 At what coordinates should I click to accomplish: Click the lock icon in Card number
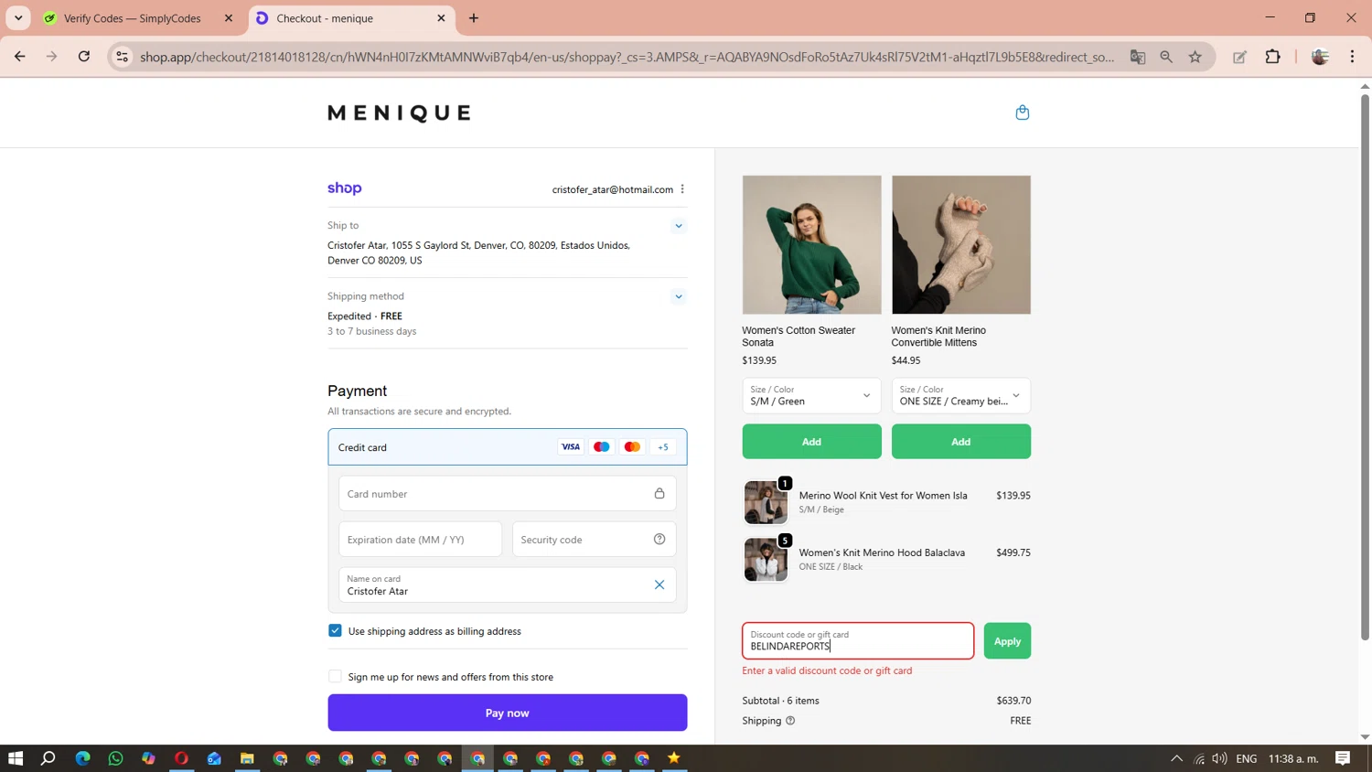click(659, 493)
